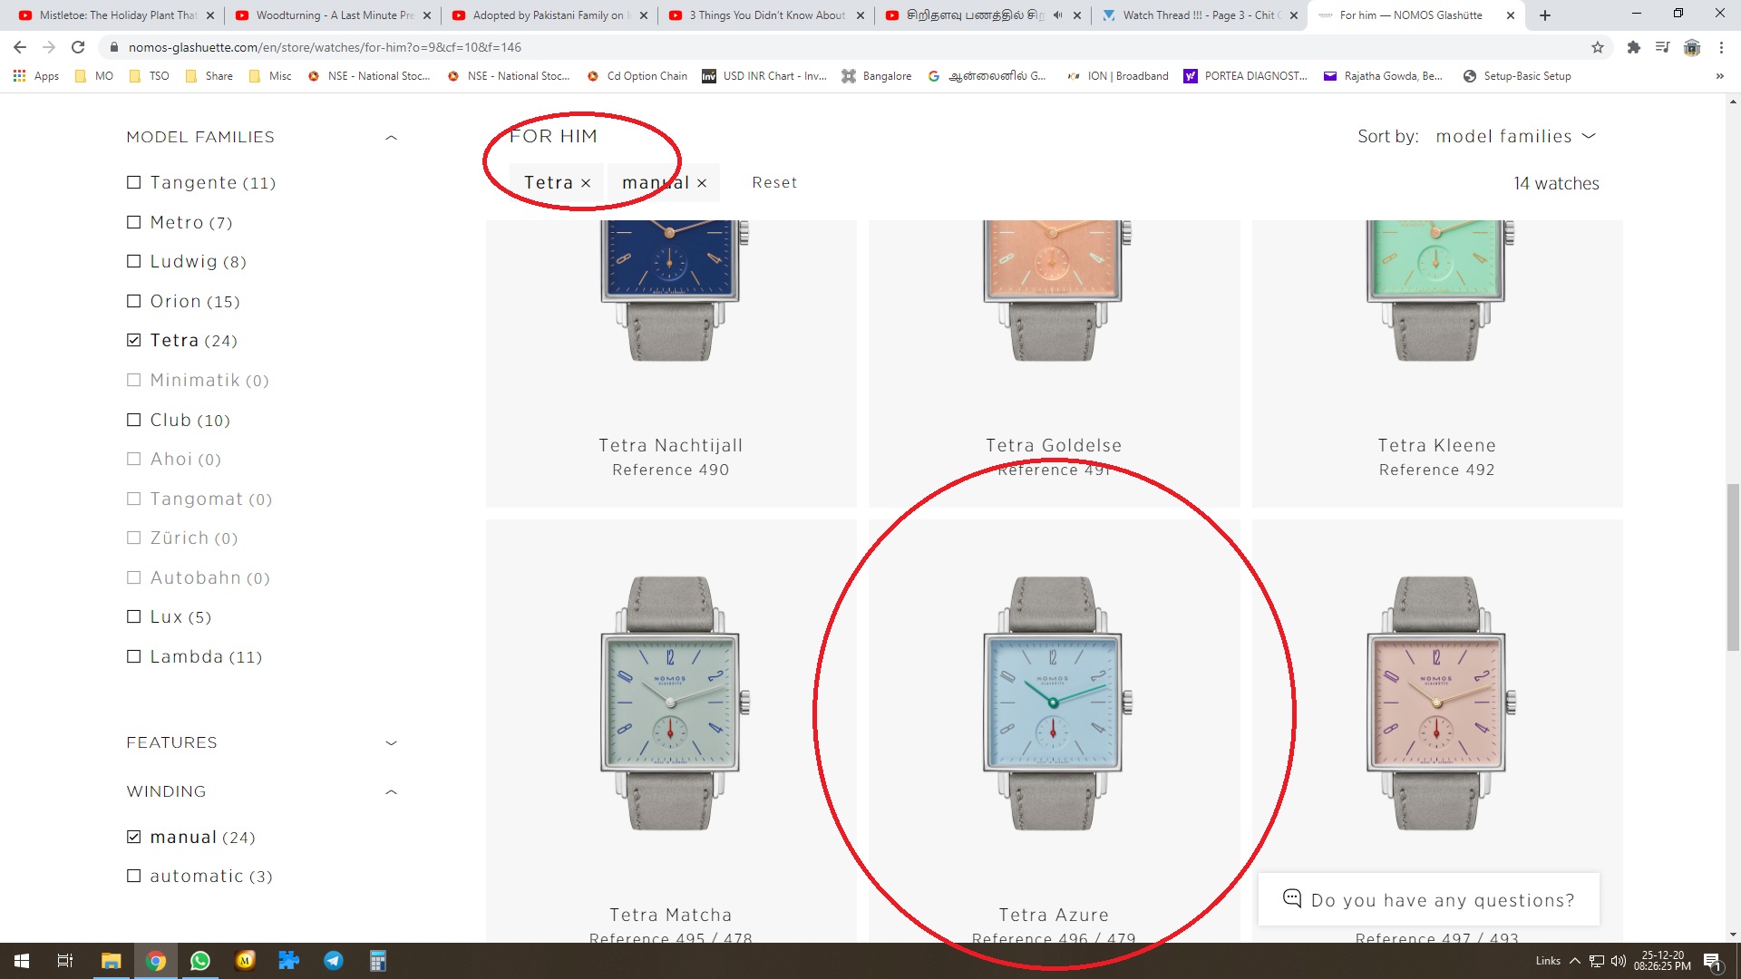Open USD INR Chart bookmark
The image size is (1741, 979).
point(764,76)
